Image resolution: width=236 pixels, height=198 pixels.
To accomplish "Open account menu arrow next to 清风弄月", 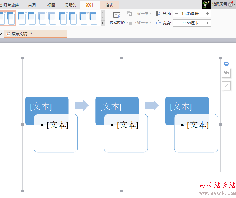I will pos(234,4).
